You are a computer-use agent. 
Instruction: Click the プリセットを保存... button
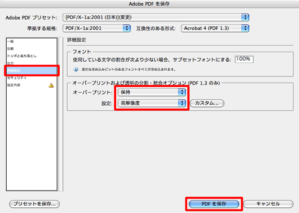click(x=34, y=204)
